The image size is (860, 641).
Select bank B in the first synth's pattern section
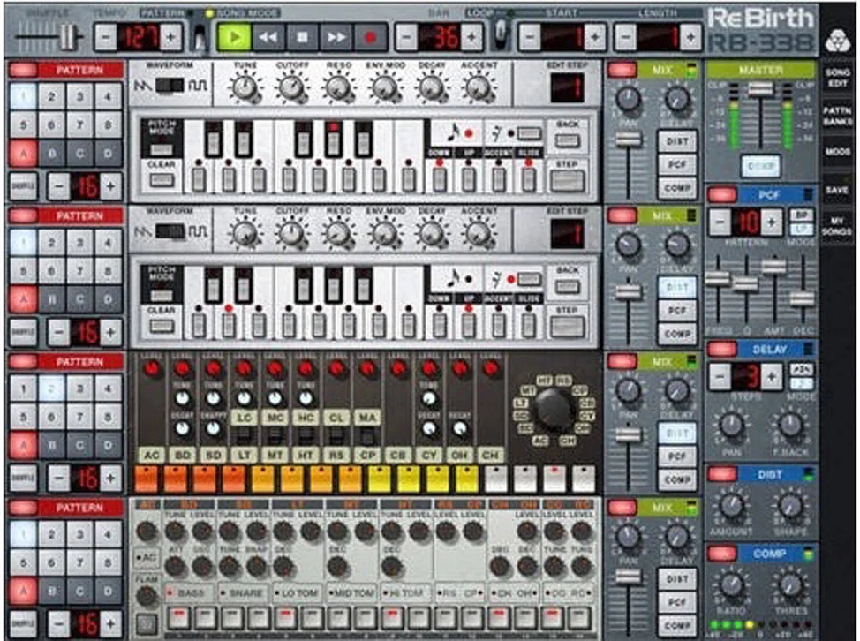pyautogui.click(x=51, y=154)
